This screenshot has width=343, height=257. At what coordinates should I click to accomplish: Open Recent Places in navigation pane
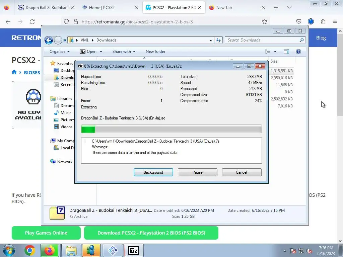point(64,85)
